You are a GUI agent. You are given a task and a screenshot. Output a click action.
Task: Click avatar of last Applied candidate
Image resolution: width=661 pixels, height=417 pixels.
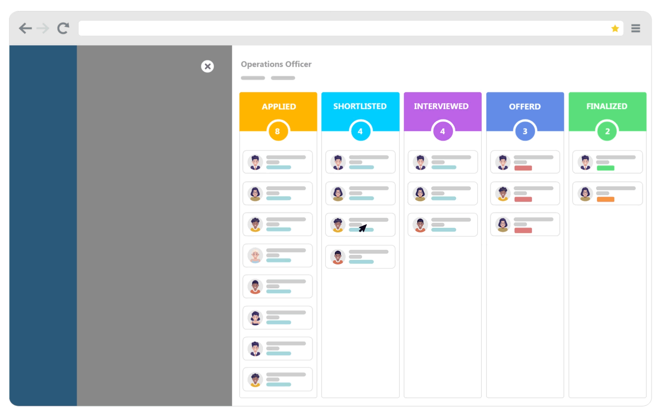(255, 380)
